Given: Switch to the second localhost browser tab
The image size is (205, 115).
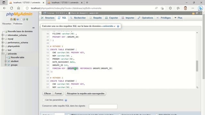Looking at the screenshot, I should point(65,3).
